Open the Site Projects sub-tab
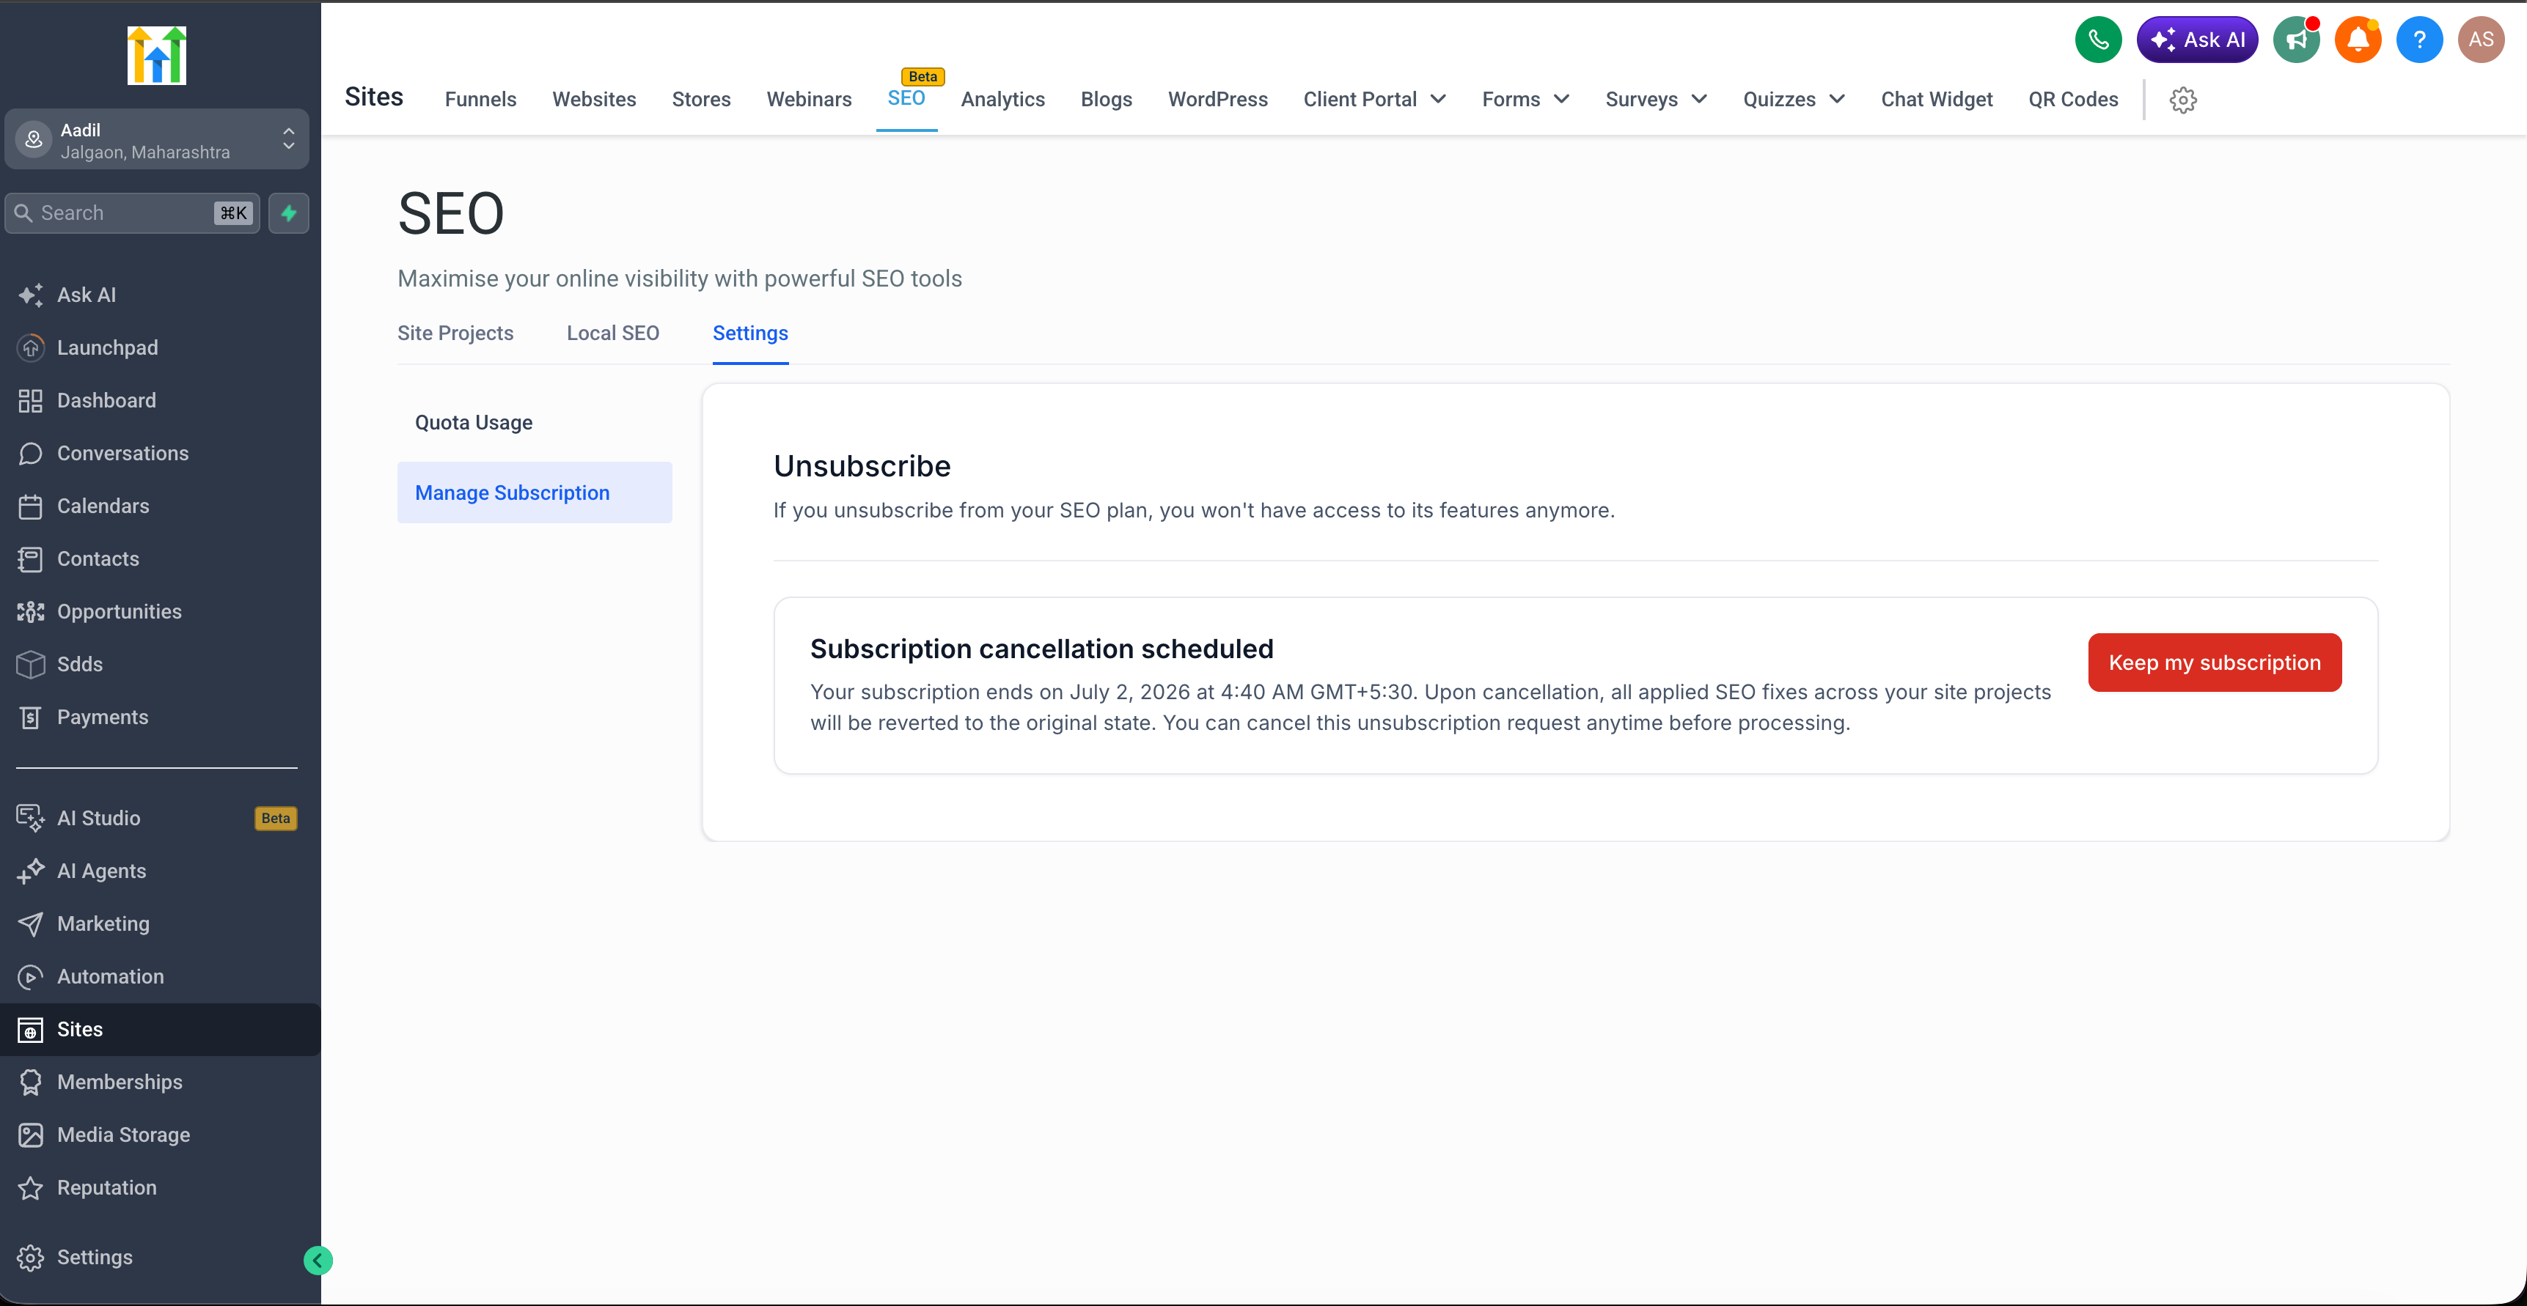Viewport: 2527px width, 1306px height. point(455,333)
